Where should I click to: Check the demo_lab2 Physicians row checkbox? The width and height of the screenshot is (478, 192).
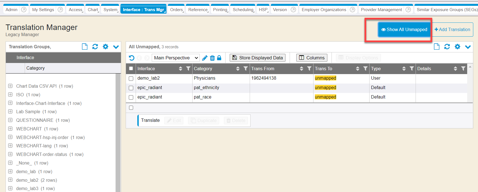click(x=131, y=79)
